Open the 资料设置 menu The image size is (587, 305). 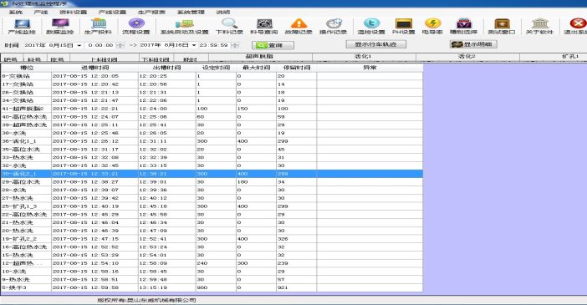74,13
